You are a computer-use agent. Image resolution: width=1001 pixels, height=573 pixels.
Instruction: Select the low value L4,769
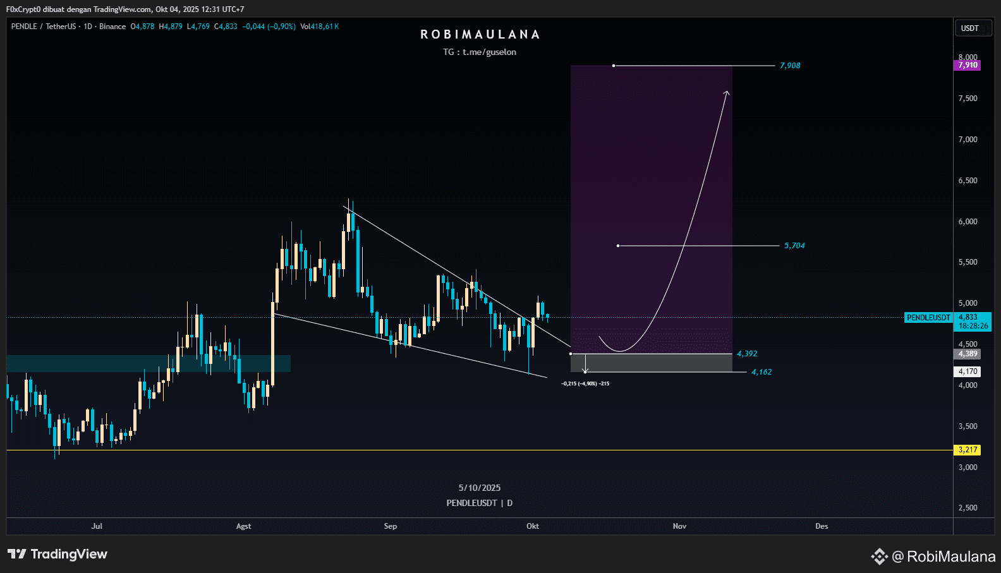(198, 27)
